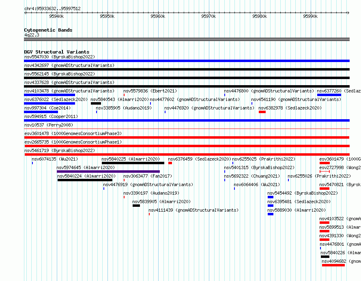The width and height of the screenshot is (361, 281).
Task: Open nsv4476801 variant label
Action: pyautogui.click(x=340, y=244)
